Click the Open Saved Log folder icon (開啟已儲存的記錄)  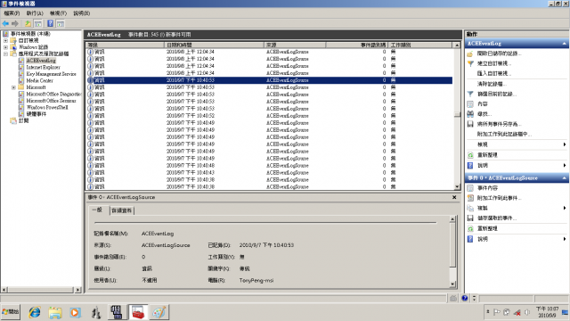[x=470, y=53]
